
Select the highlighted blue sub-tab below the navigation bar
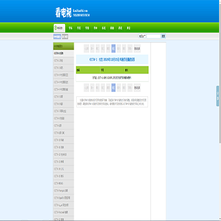tap(57, 37)
